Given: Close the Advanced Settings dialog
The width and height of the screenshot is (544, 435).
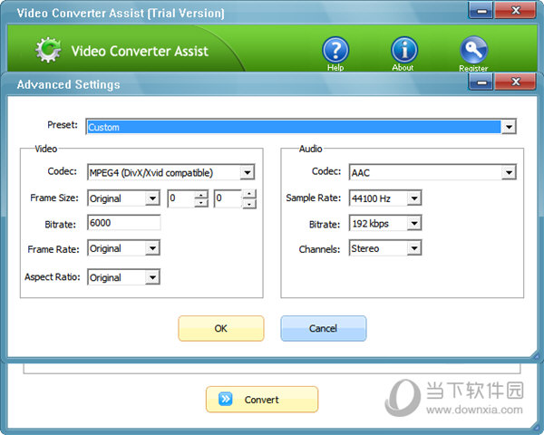Looking at the screenshot, I should pyautogui.click(x=516, y=82).
